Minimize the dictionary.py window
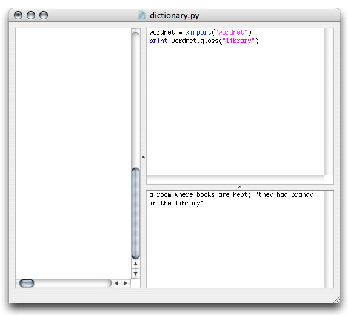 coord(31,15)
